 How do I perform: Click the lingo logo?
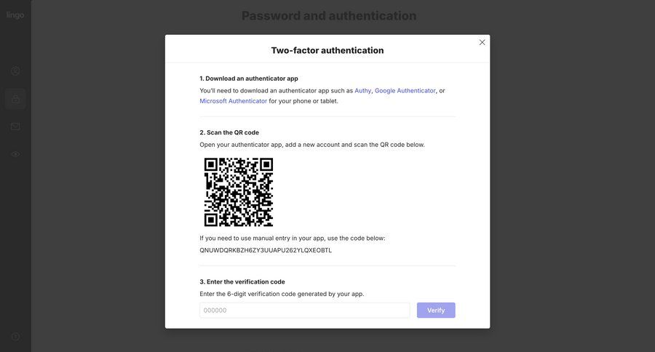[15, 15]
